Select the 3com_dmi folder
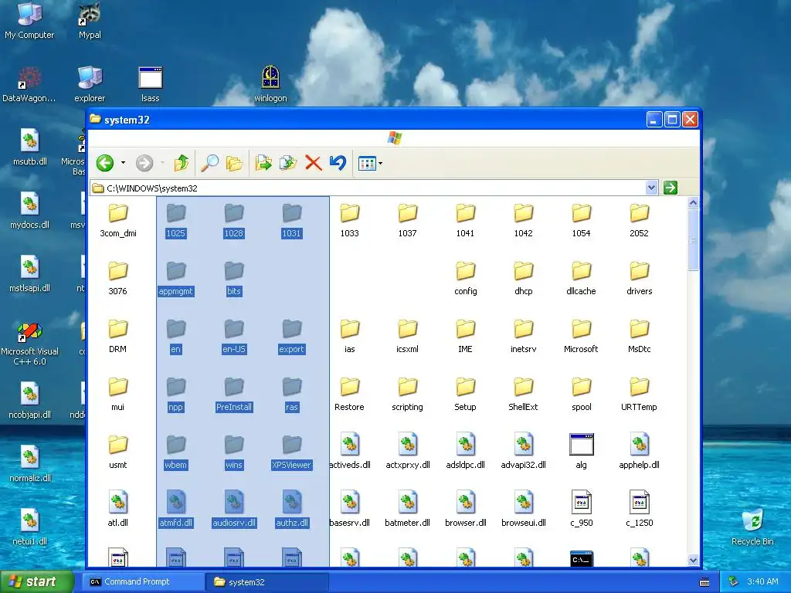This screenshot has height=593, width=791. coord(118,221)
